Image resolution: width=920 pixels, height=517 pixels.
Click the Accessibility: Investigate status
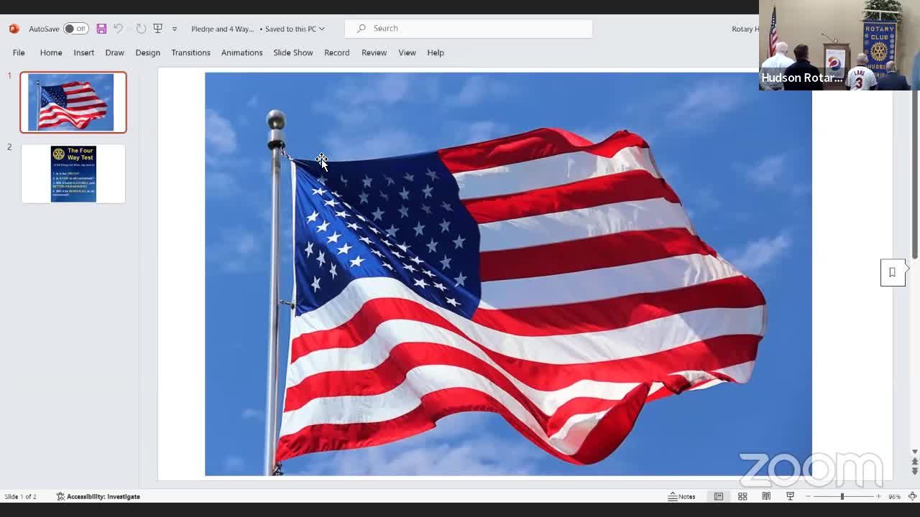(x=98, y=496)
